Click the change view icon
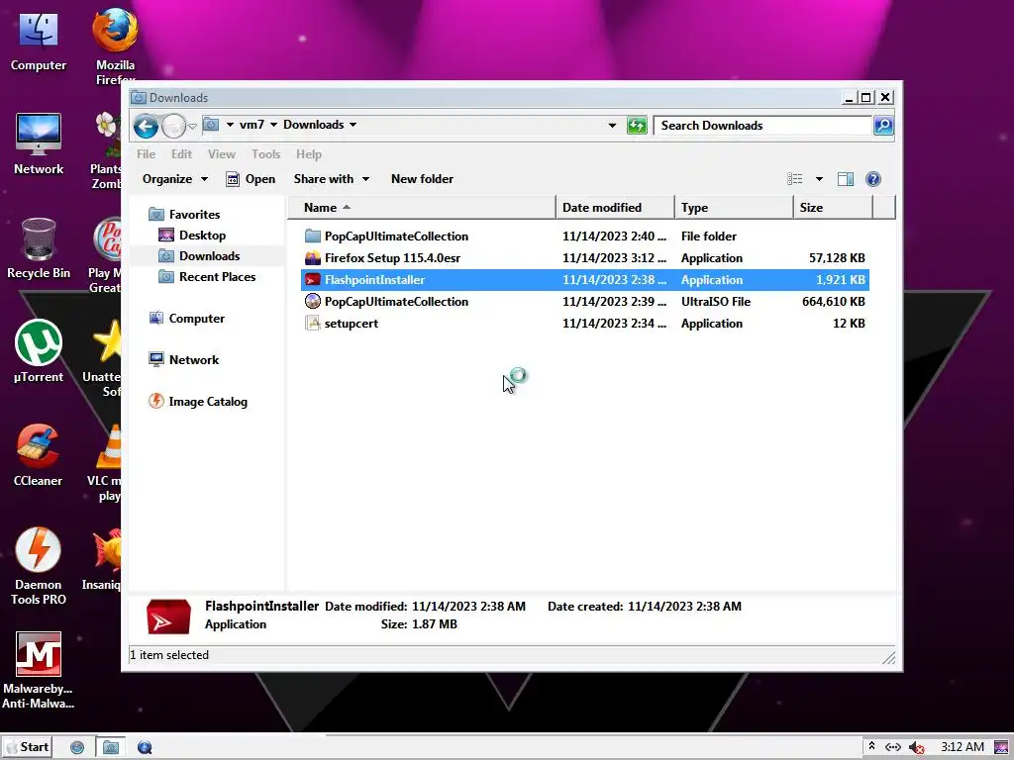Viewport: 1014px width, 760px height. click(x=795, y=179)
